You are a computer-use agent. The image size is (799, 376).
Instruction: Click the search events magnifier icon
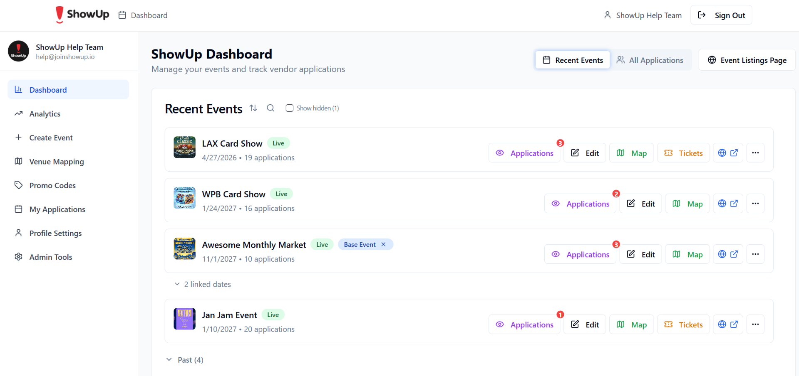pos(270,108)
